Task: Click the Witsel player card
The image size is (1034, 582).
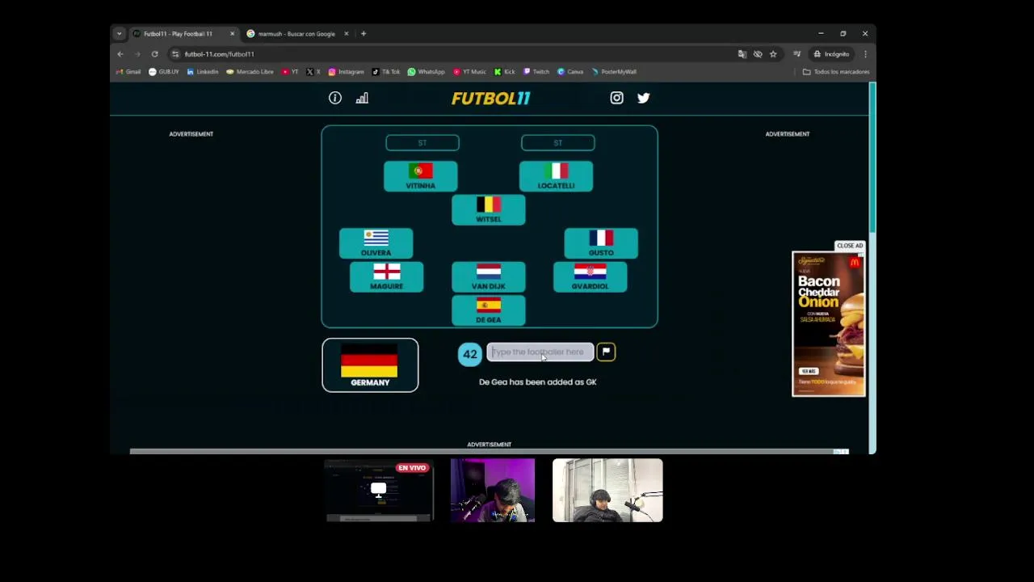Action: 489,209
